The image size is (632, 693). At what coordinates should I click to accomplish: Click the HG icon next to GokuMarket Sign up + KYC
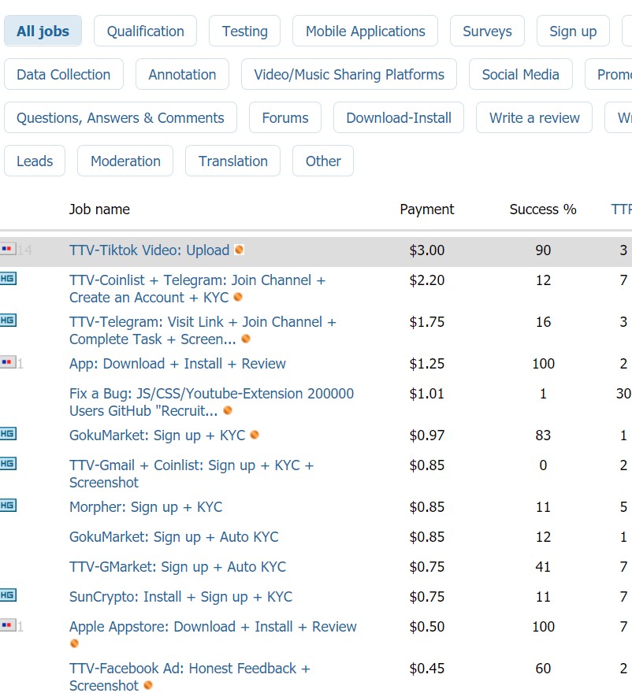pyautogui.click(x=8, y=434)
